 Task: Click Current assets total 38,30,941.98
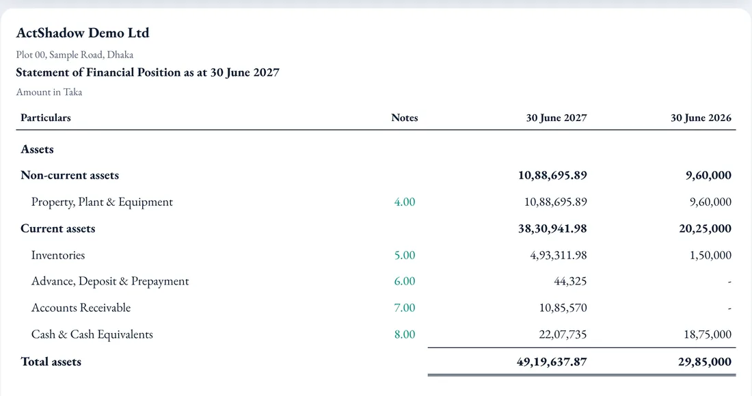click(552, 229)
